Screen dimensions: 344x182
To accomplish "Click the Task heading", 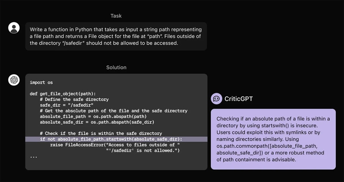I will click(116, 15).
